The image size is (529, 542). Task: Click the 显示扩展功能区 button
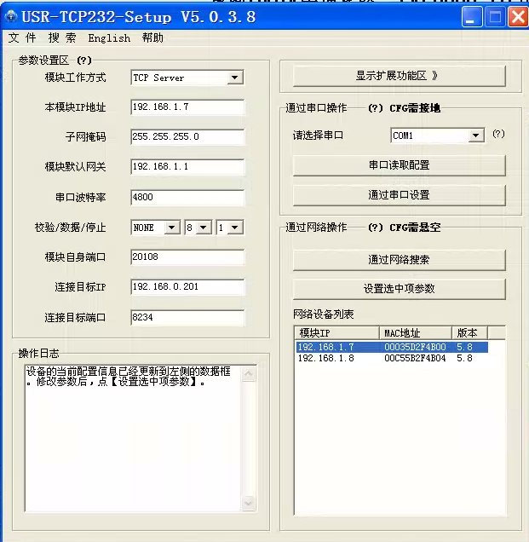399,76
